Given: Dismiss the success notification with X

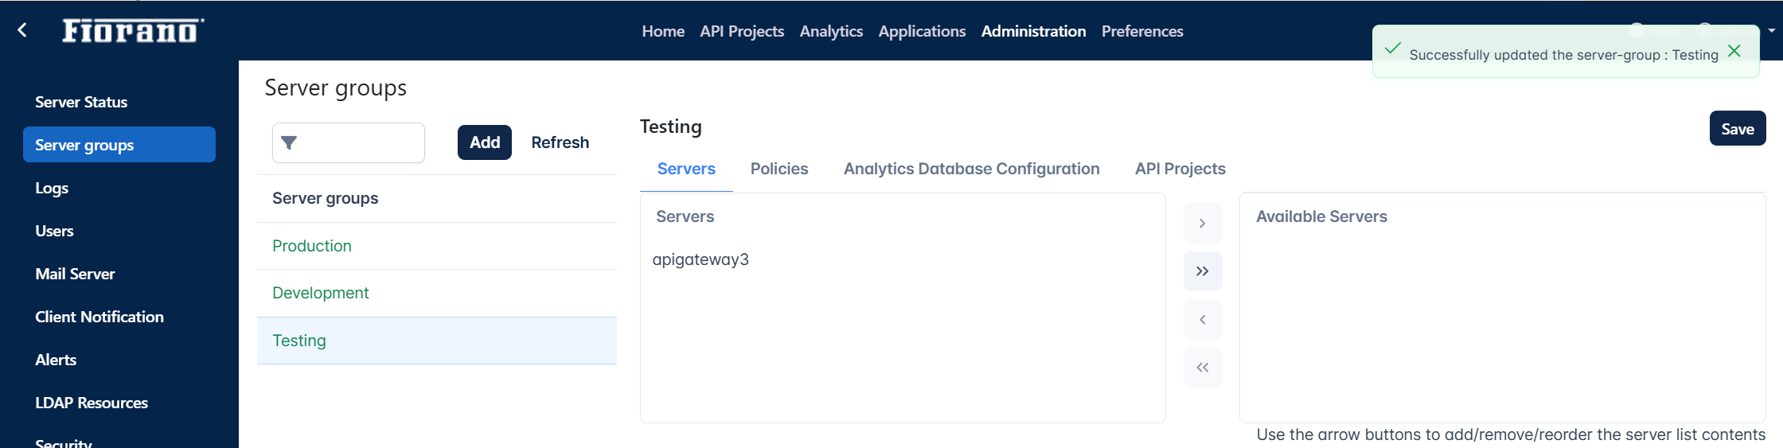Looking at the screenshot, I should click(1734, 51).
